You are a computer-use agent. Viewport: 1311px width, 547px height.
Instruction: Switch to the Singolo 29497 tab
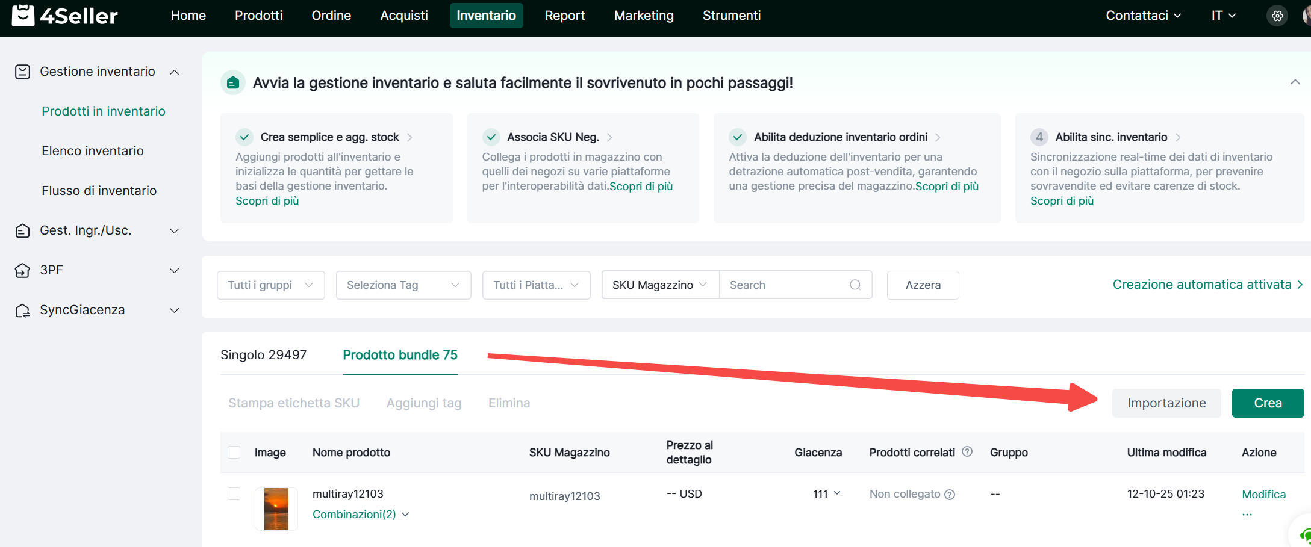[x=263, y=355]
